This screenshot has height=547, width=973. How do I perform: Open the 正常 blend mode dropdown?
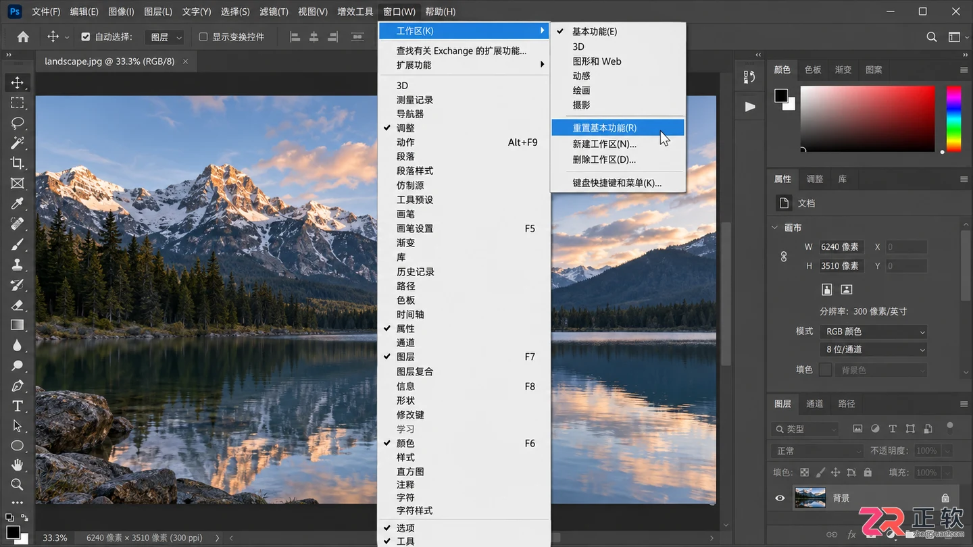[x=818, y=451]
